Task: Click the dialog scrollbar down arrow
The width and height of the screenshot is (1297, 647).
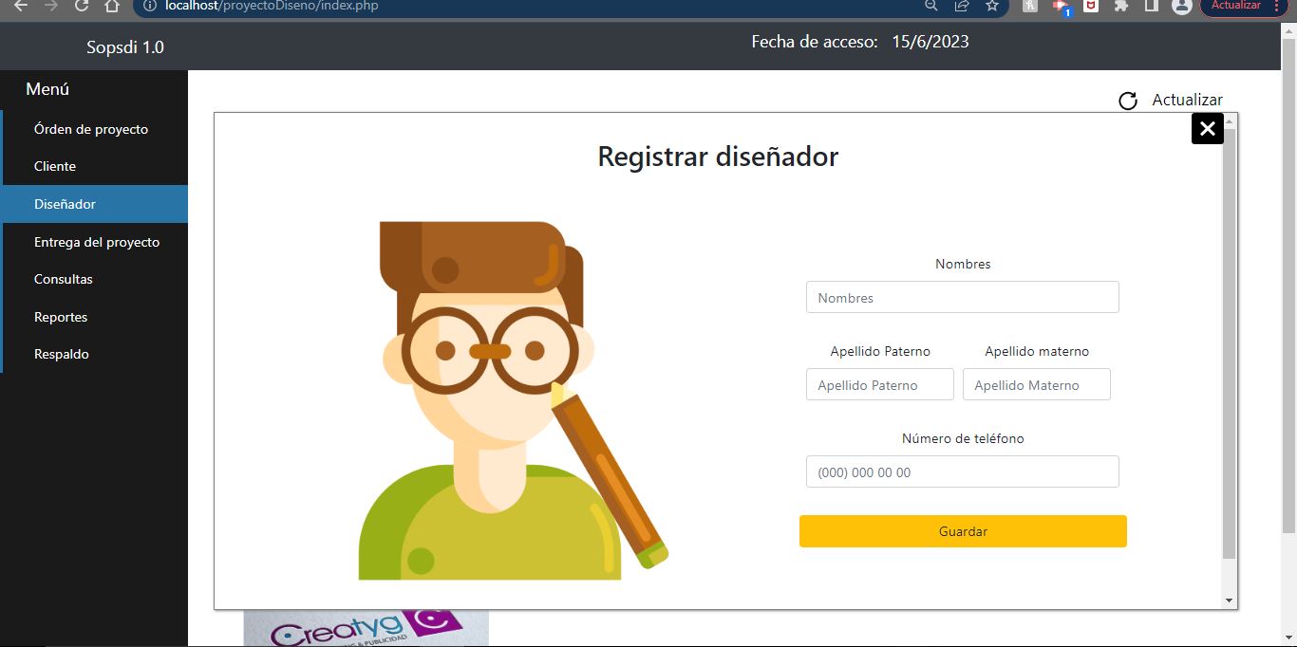Action: click(1230, 601)
